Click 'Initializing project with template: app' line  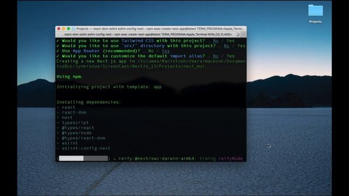[x=109, y=87]
